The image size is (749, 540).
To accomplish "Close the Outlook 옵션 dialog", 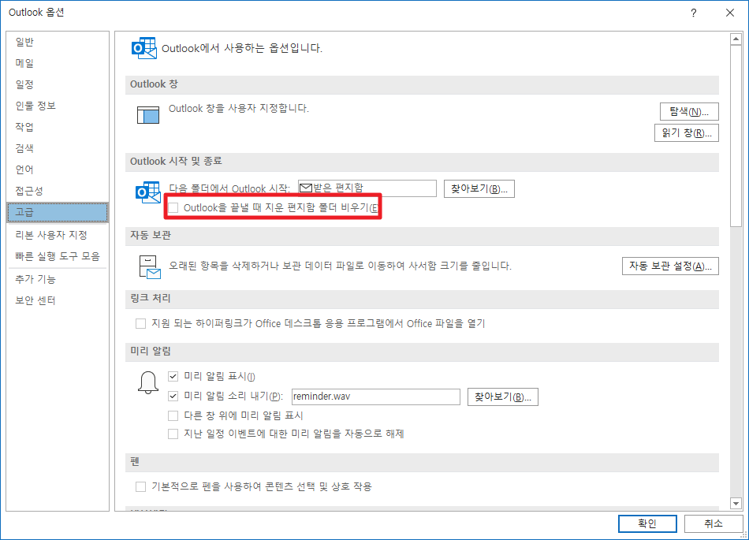I will [x=730, y=13].
